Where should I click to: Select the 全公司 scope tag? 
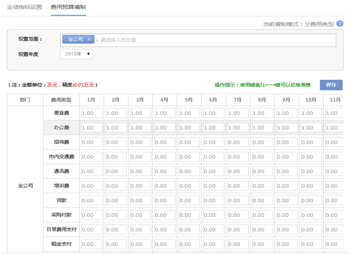78,39
